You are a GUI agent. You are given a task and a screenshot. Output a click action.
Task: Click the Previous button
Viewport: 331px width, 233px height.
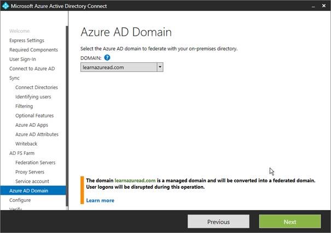point(218,222)
